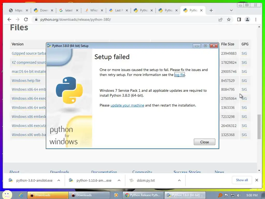Open the browser side panel icon

click(239, 19)
